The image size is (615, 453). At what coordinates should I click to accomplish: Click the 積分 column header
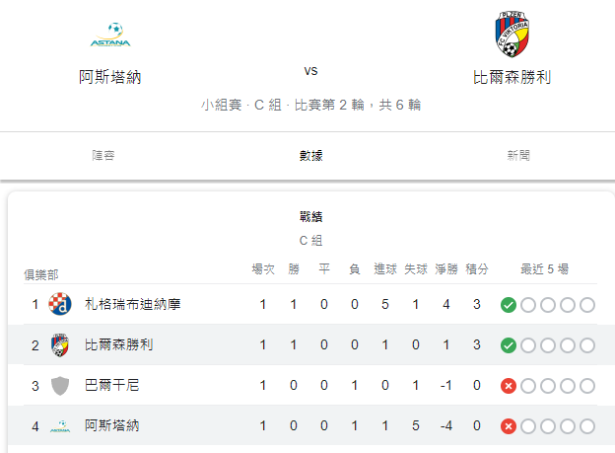[x=477, y=269]
